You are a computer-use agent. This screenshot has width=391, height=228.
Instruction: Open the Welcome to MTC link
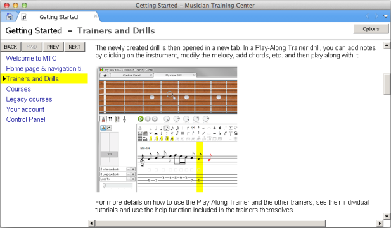click(x=31, y=58)
